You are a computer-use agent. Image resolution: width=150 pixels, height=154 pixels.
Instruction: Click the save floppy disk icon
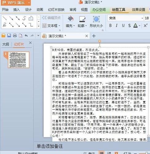(9, 36)
